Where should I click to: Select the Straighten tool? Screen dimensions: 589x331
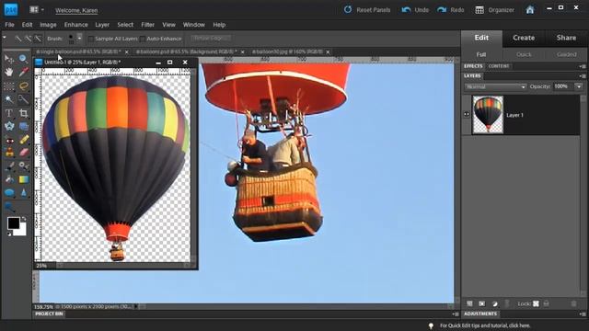click(23, 127)
